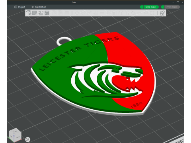Image resolution: width=191 pixels, height=143 pixels.
Task: Click the Calibration gear icon
Action: [33, 7]
